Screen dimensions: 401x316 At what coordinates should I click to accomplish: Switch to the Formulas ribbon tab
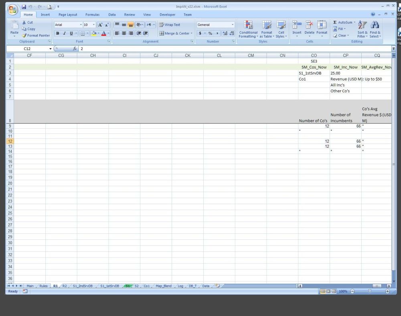[92, 15]
